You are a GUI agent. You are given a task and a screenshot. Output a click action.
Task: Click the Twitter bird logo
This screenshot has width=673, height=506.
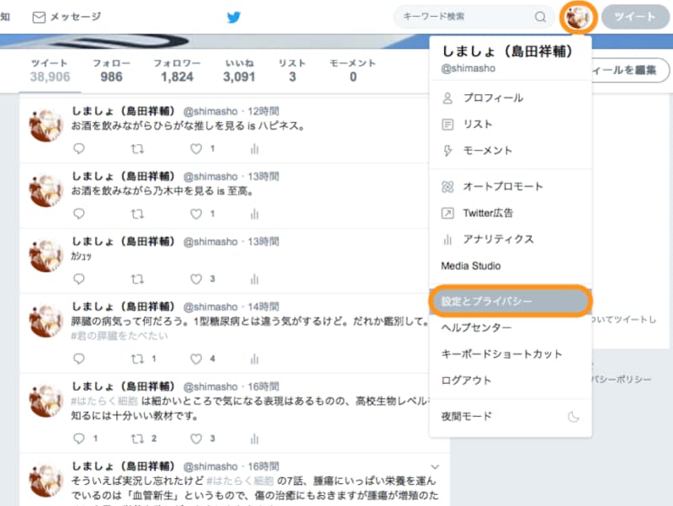point(234,16)
